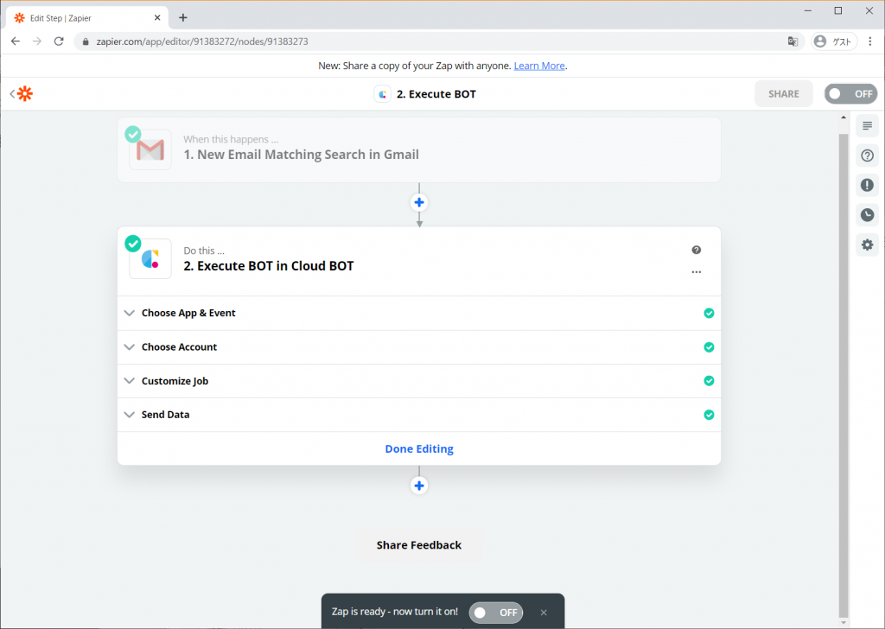Open help question mark in Execute BOT step
Viewport: 885px width, 629px height.
coord(697,250)
